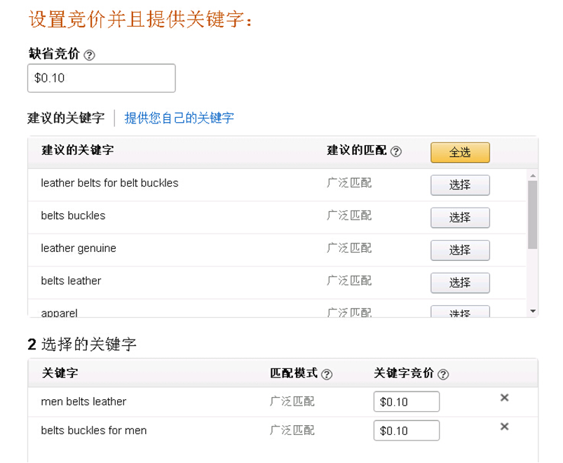Select keyword 'belts buckles'
563x463 pixels.
460,217
